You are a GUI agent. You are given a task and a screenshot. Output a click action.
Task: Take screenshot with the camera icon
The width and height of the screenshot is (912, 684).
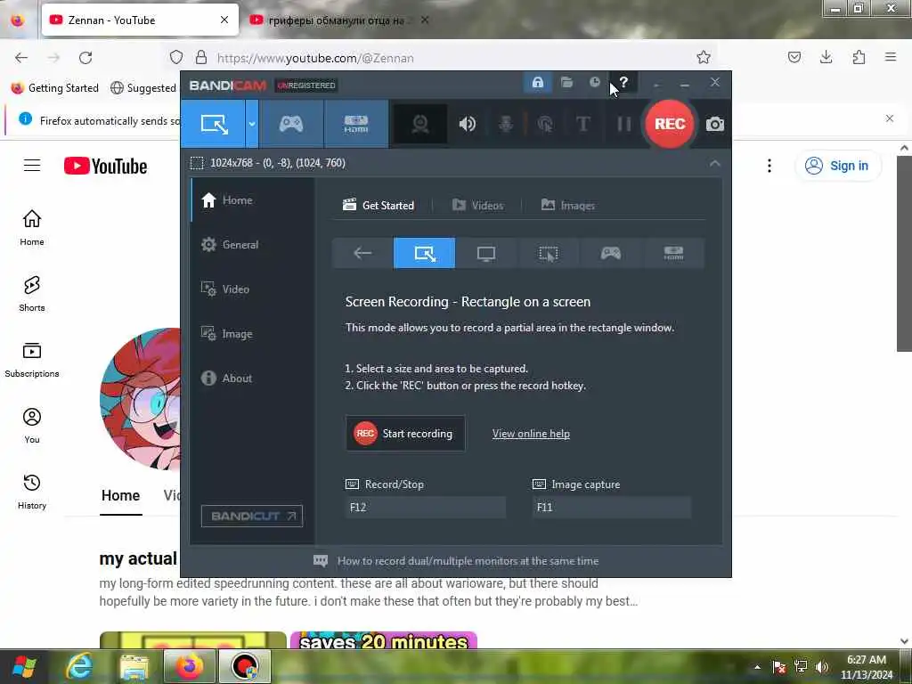point(715,124)
